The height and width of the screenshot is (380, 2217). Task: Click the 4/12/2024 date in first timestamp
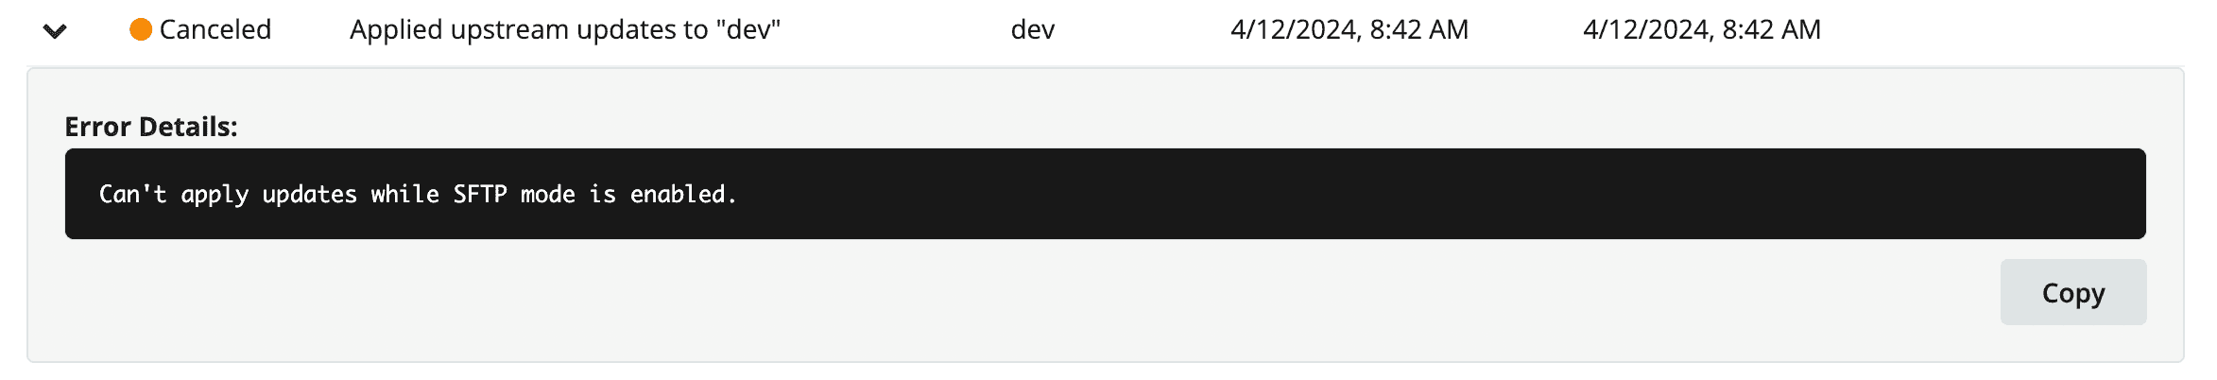coord(1294,29)
